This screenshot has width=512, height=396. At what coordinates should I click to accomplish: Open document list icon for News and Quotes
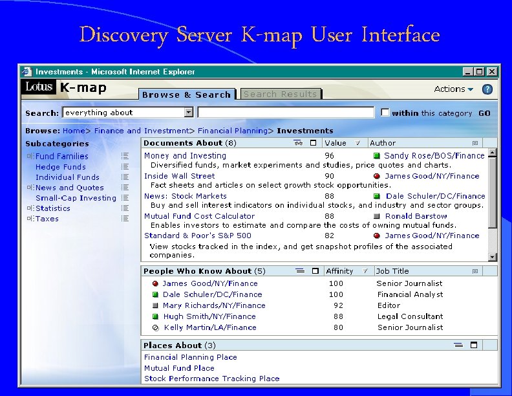(125, 188)
